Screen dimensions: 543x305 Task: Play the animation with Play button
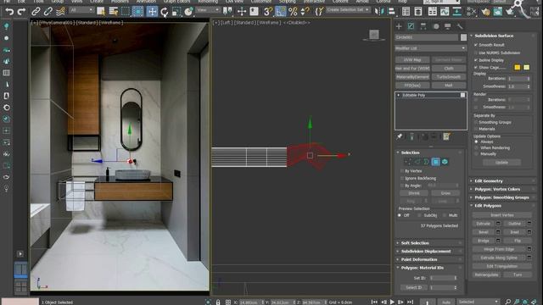click(392, 302)
